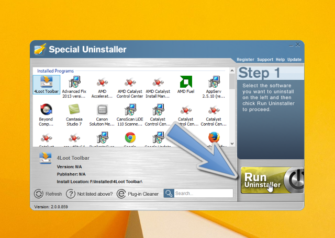Open the Plug-in Cleaner tool
Viewport: 335px width, 238px height.
(x=138, y=194)
